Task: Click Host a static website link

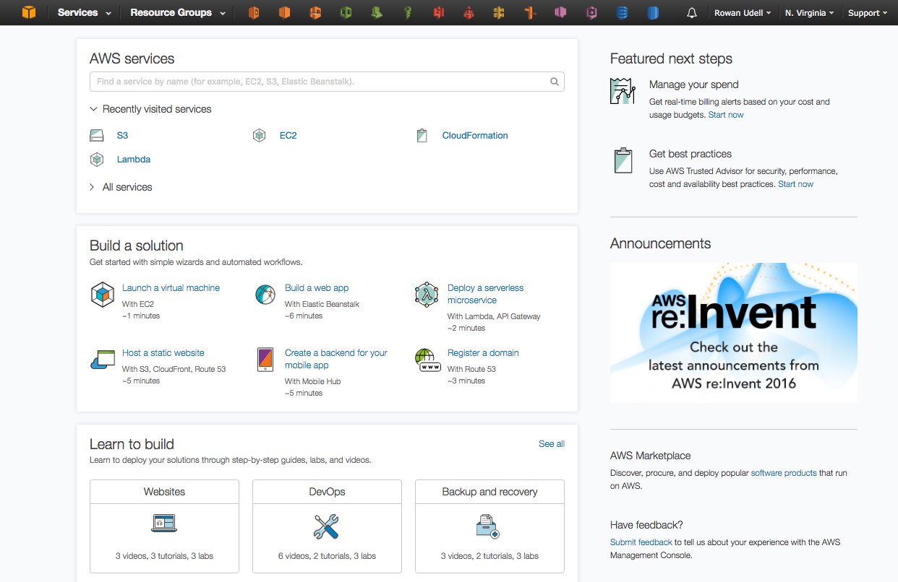Action: [x=163, y=352]
